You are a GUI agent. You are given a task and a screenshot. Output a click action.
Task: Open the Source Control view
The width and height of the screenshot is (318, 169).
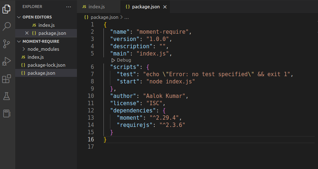(x=7, y=44)
